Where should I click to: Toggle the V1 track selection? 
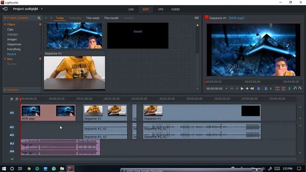click(12, 113)
